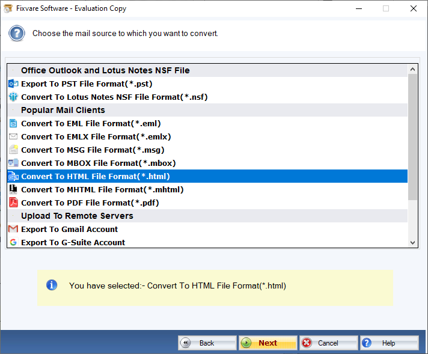Screen dimensions: 428x354
Task: Click the Lotus Notes icon beside NSF format
Action: [13, 97]
